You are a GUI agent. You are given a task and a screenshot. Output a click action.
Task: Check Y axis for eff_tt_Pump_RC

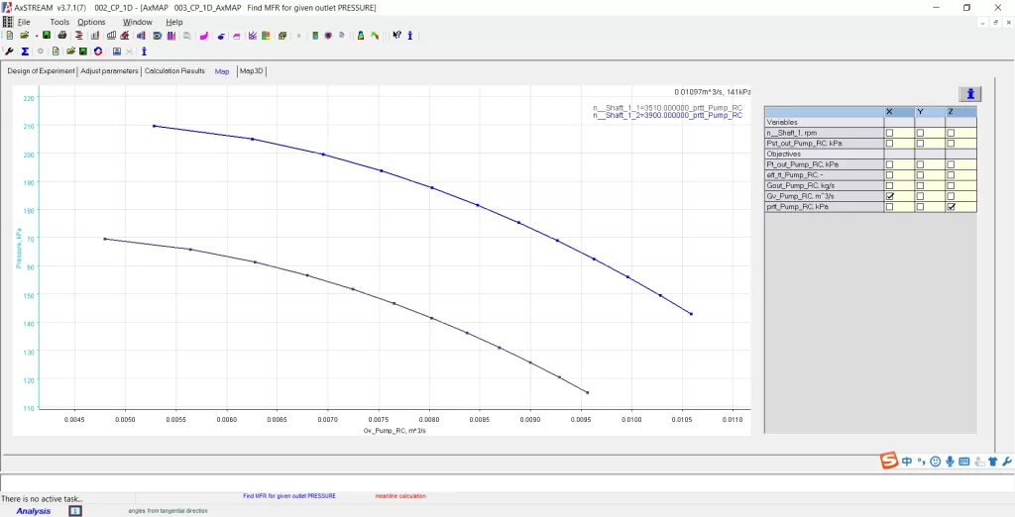[920, 175]
